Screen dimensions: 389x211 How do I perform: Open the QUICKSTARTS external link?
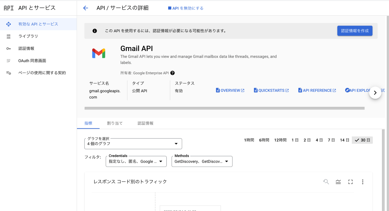(271, 90)
